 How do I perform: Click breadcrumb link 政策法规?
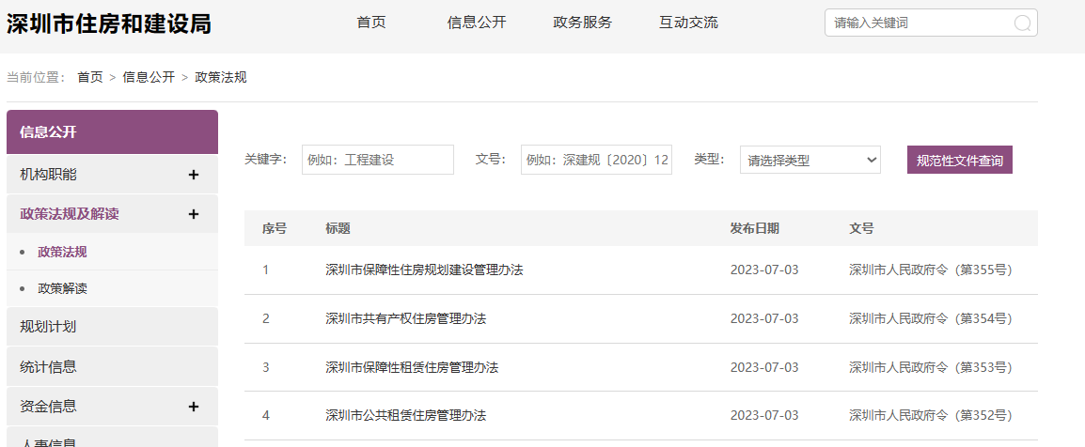222,77
